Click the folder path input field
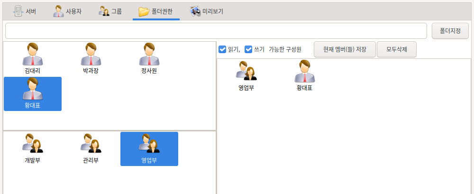 [216, 31]
